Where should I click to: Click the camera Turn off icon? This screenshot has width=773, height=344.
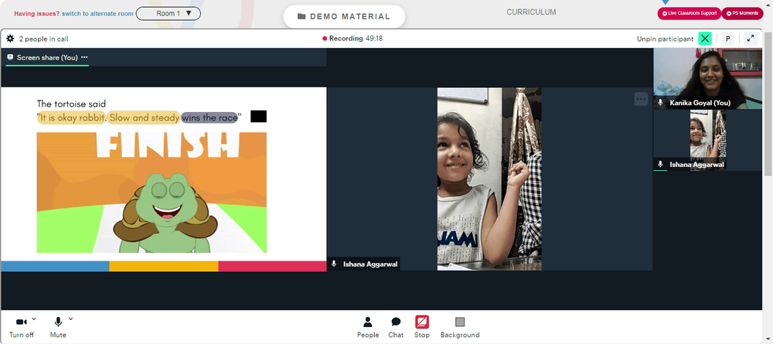pyautogui.click(x=21, y=322)
